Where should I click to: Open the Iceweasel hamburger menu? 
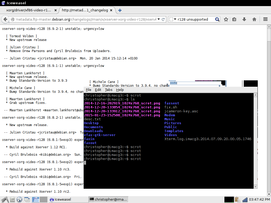(265, 19)
